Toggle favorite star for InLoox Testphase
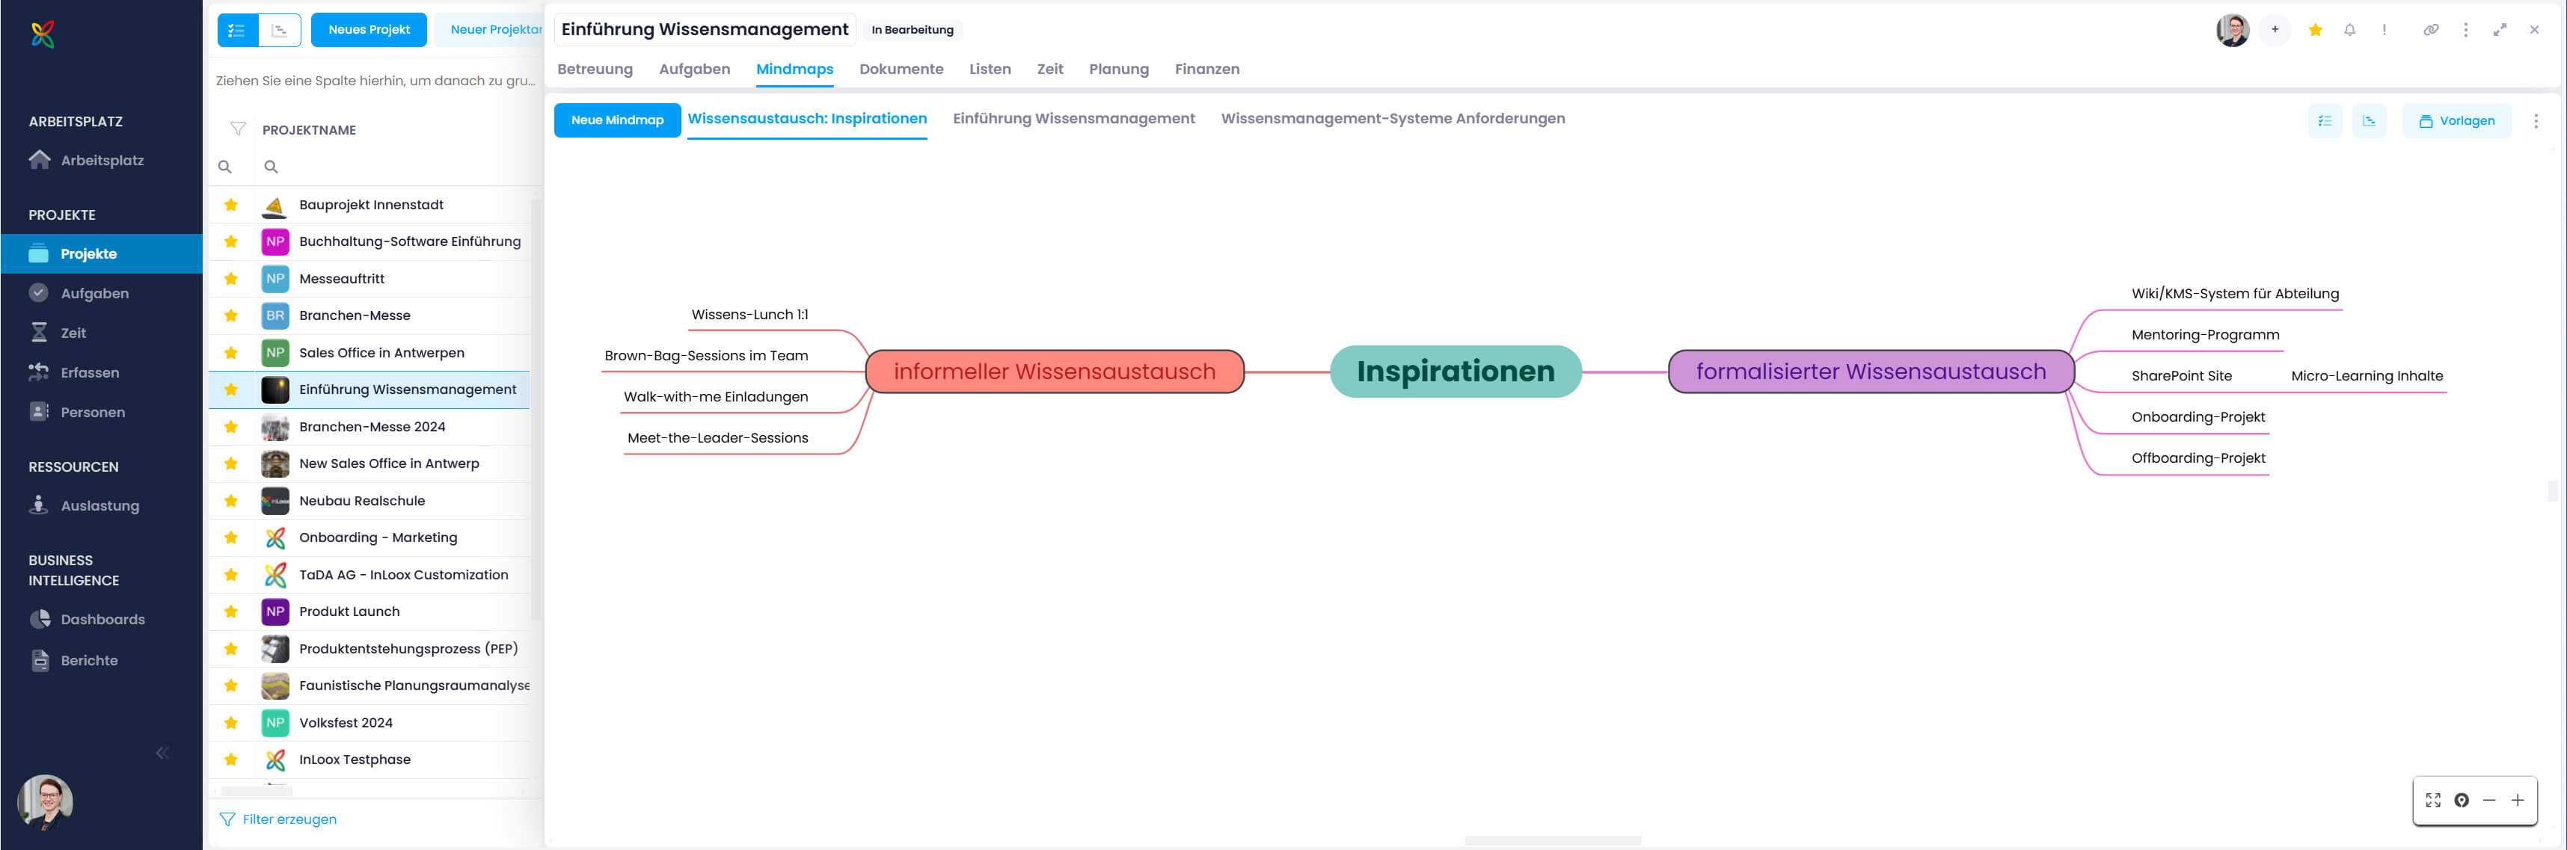Screen dimensions: 2567x850 [231, 760]
